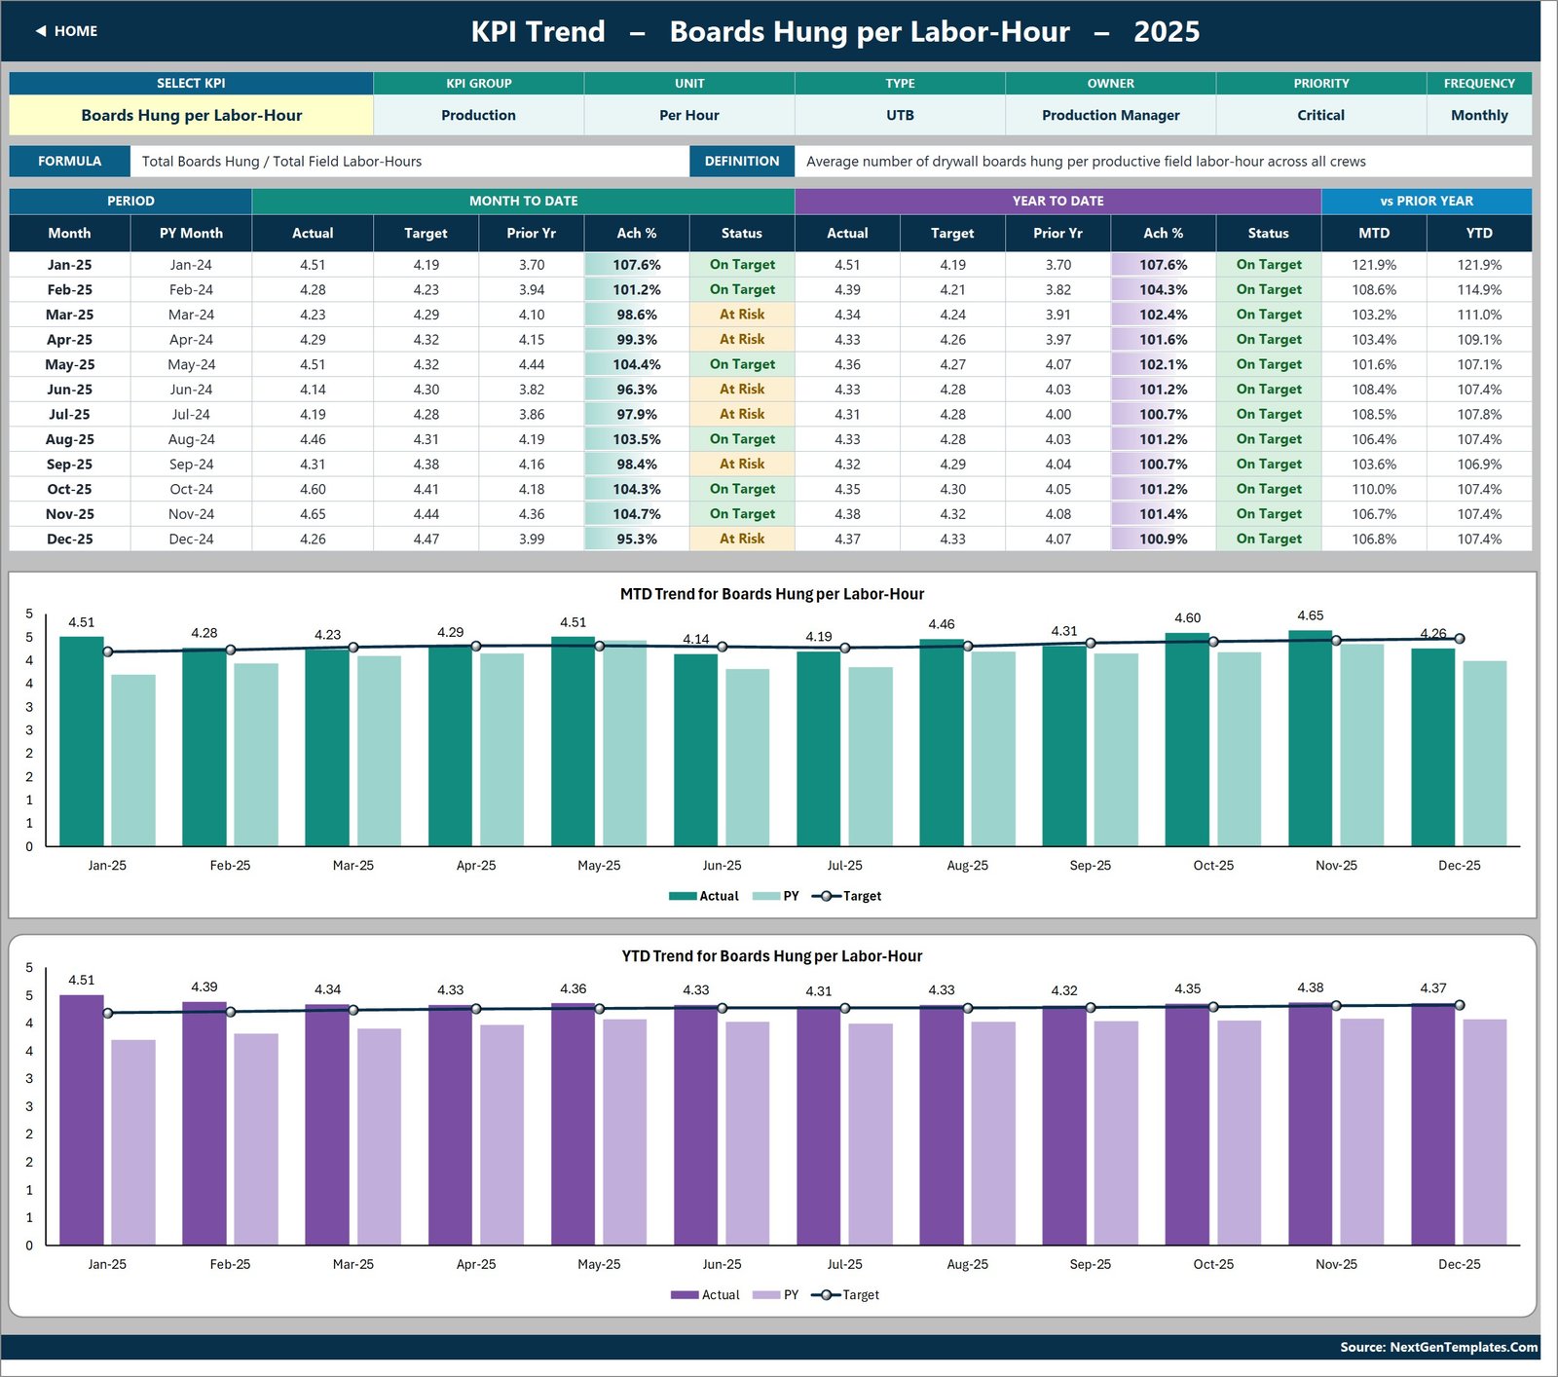Click the FORMULA label
Screen dimensions: 1558x1377
(69, 162)
